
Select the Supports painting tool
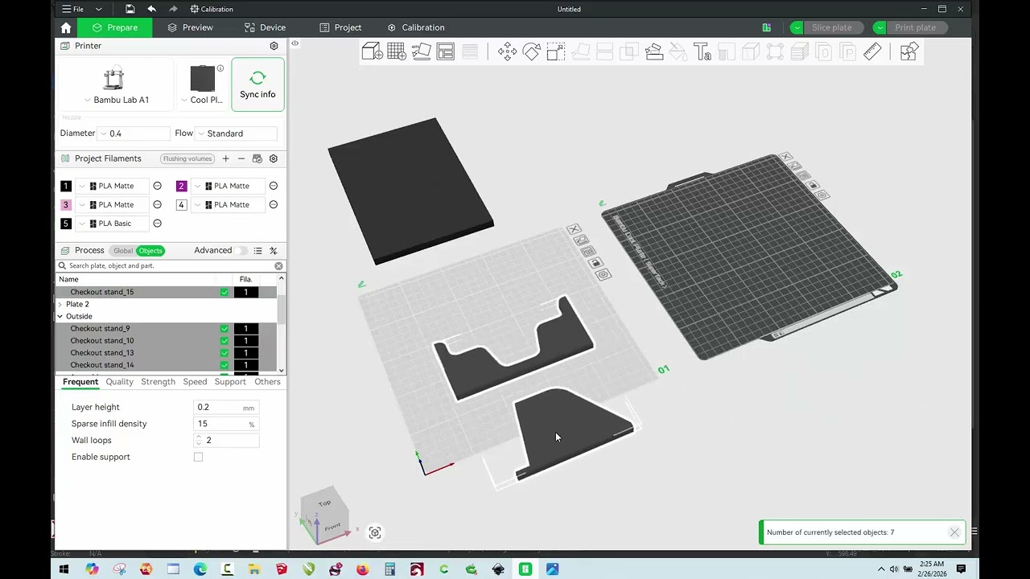coord(653,51)
